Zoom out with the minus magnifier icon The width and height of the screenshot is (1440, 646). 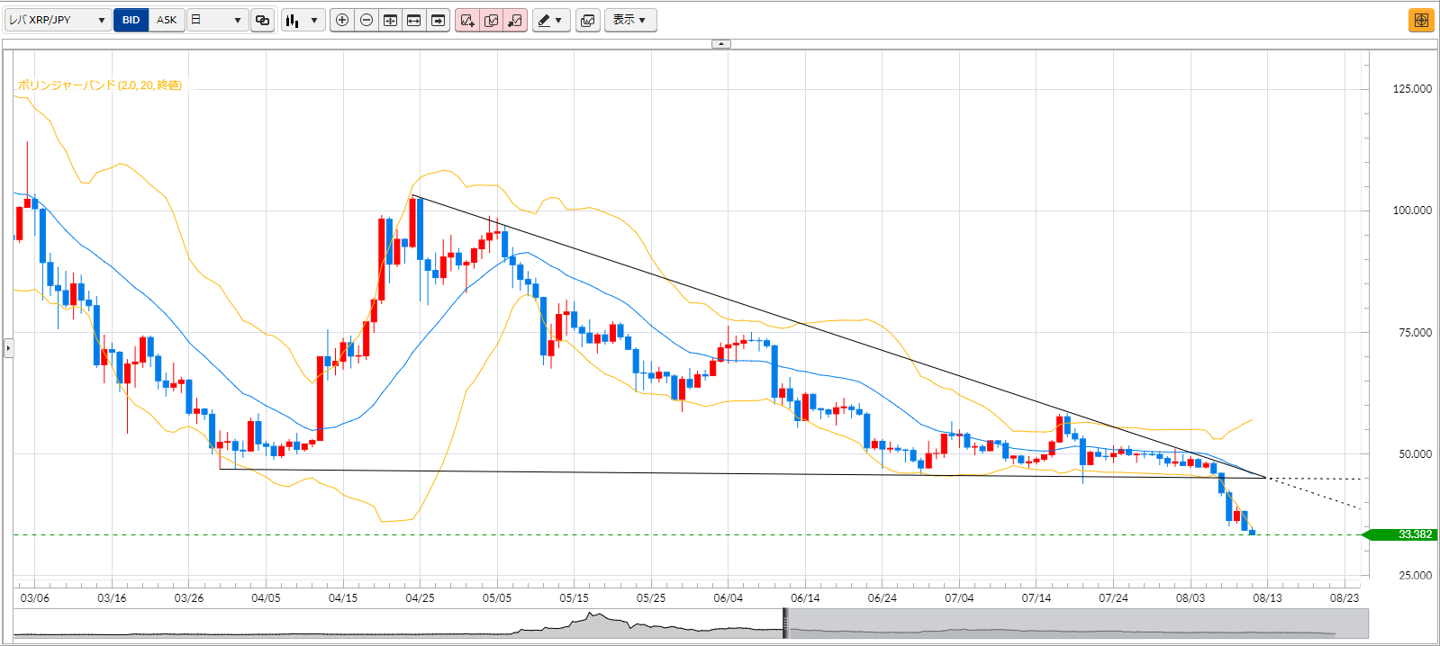click(367, 20)
